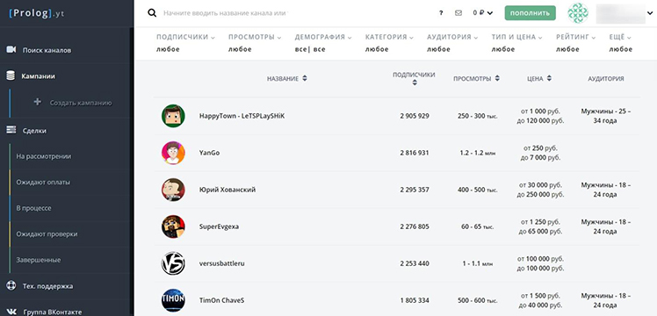Click the search magnifier icon
The image size is (657, 316).
[152, 13]
